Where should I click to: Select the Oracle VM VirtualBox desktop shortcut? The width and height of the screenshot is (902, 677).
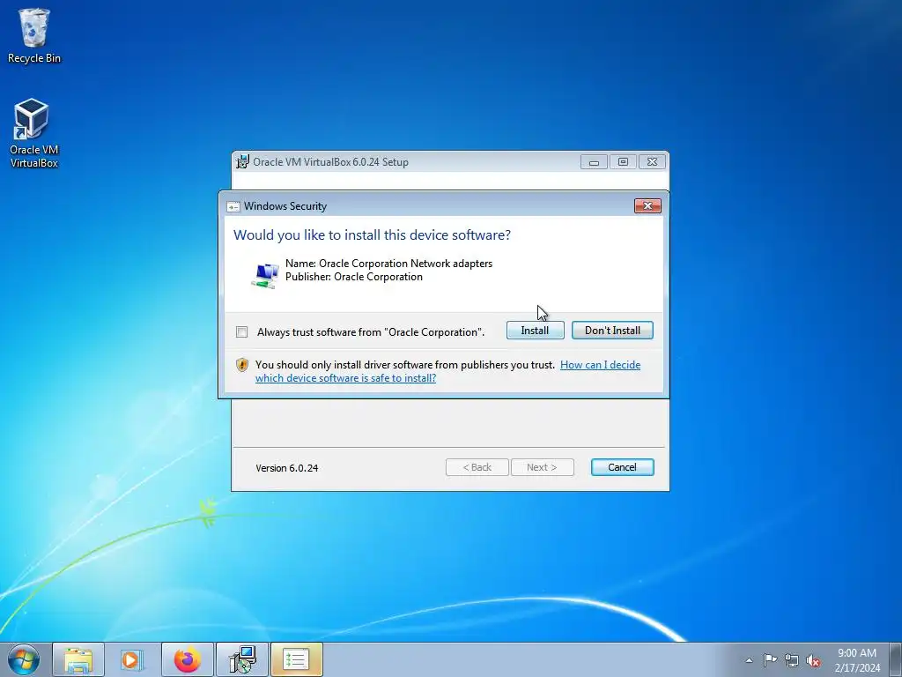click(33, 134)
